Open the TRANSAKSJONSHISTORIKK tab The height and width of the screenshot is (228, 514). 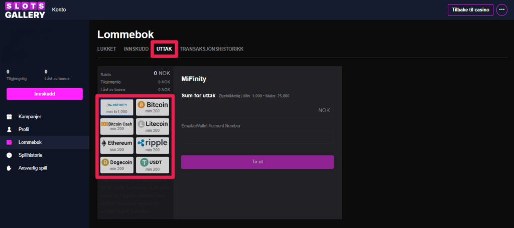click(x=211, y=49)
